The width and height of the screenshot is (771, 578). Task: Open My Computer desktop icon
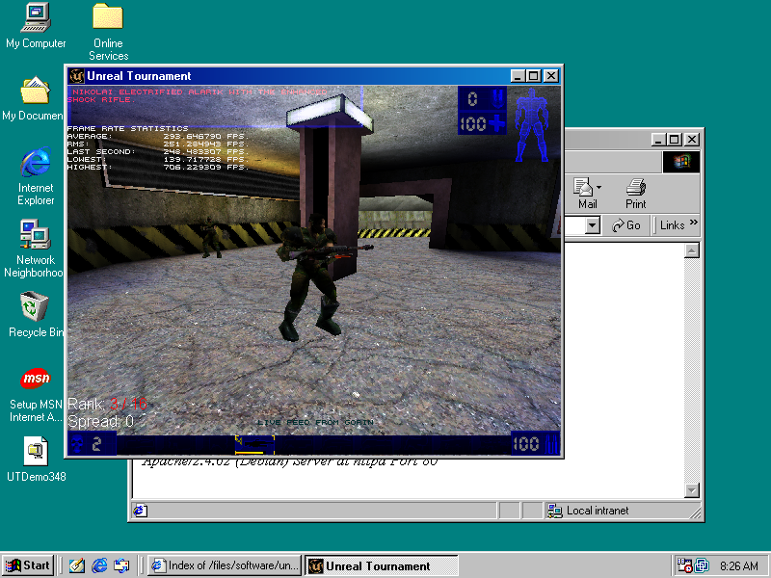36,26
